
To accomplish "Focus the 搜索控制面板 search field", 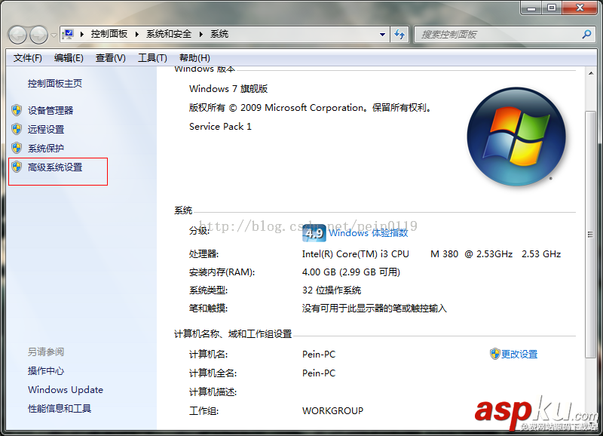I will point(504,35).
